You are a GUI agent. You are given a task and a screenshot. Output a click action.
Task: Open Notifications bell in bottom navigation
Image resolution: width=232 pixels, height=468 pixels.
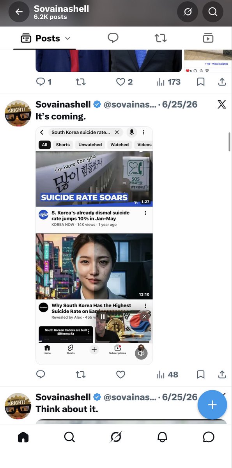[162, 437]
